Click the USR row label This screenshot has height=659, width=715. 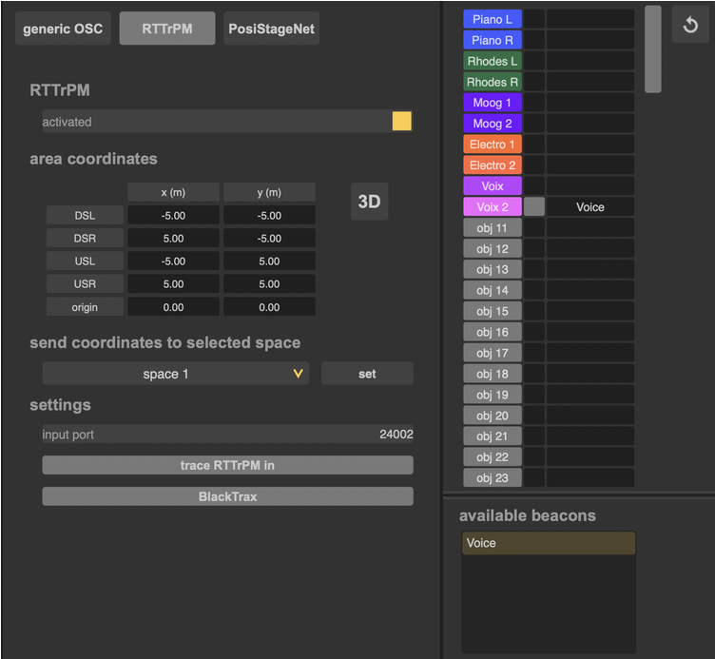pyautogui.click(x=85, y=283)
